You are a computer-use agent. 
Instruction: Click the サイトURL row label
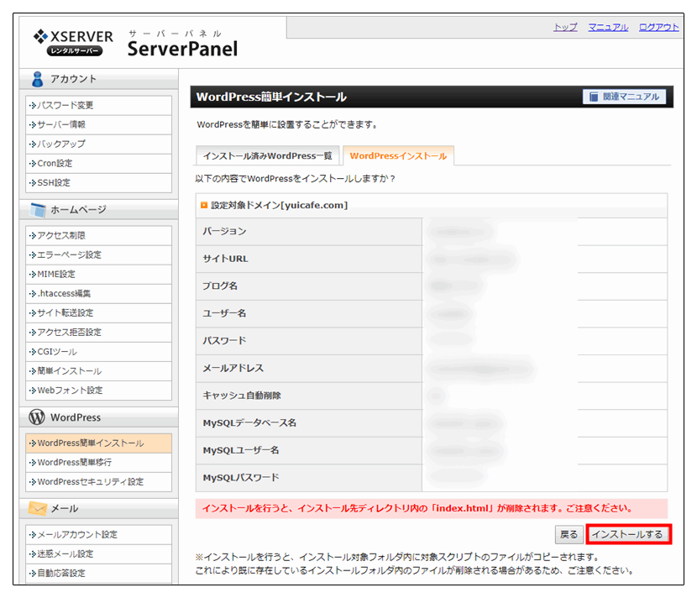click(x=225, y=259)
